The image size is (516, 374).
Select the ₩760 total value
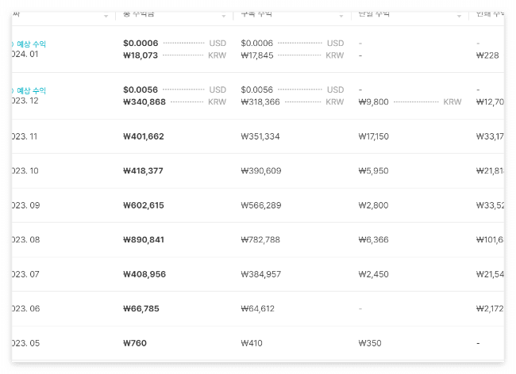(135, 343)
